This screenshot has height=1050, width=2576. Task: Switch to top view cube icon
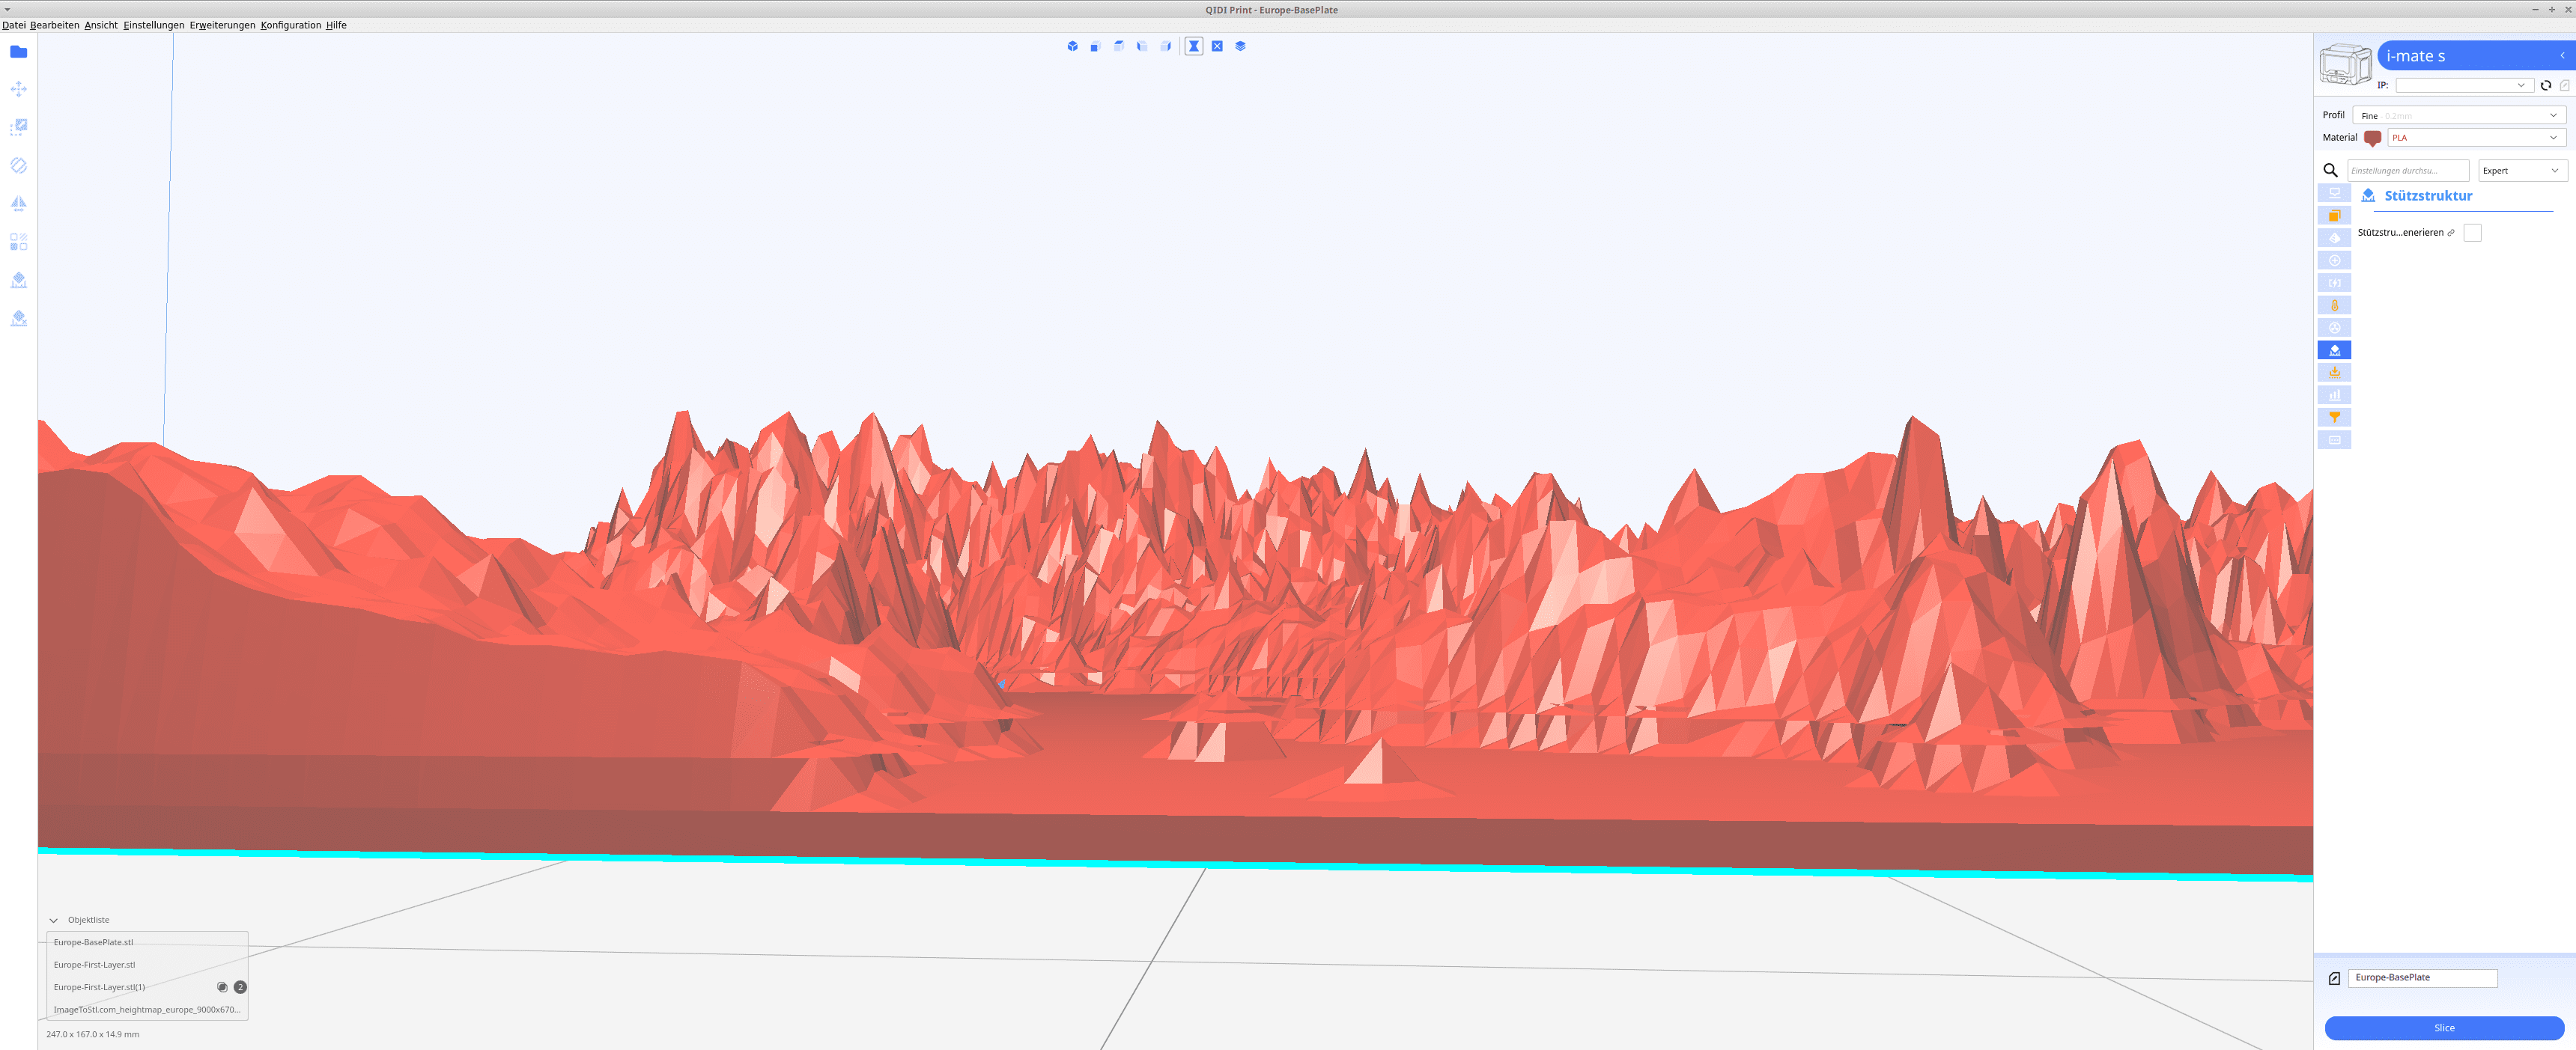coord(1119,46)
